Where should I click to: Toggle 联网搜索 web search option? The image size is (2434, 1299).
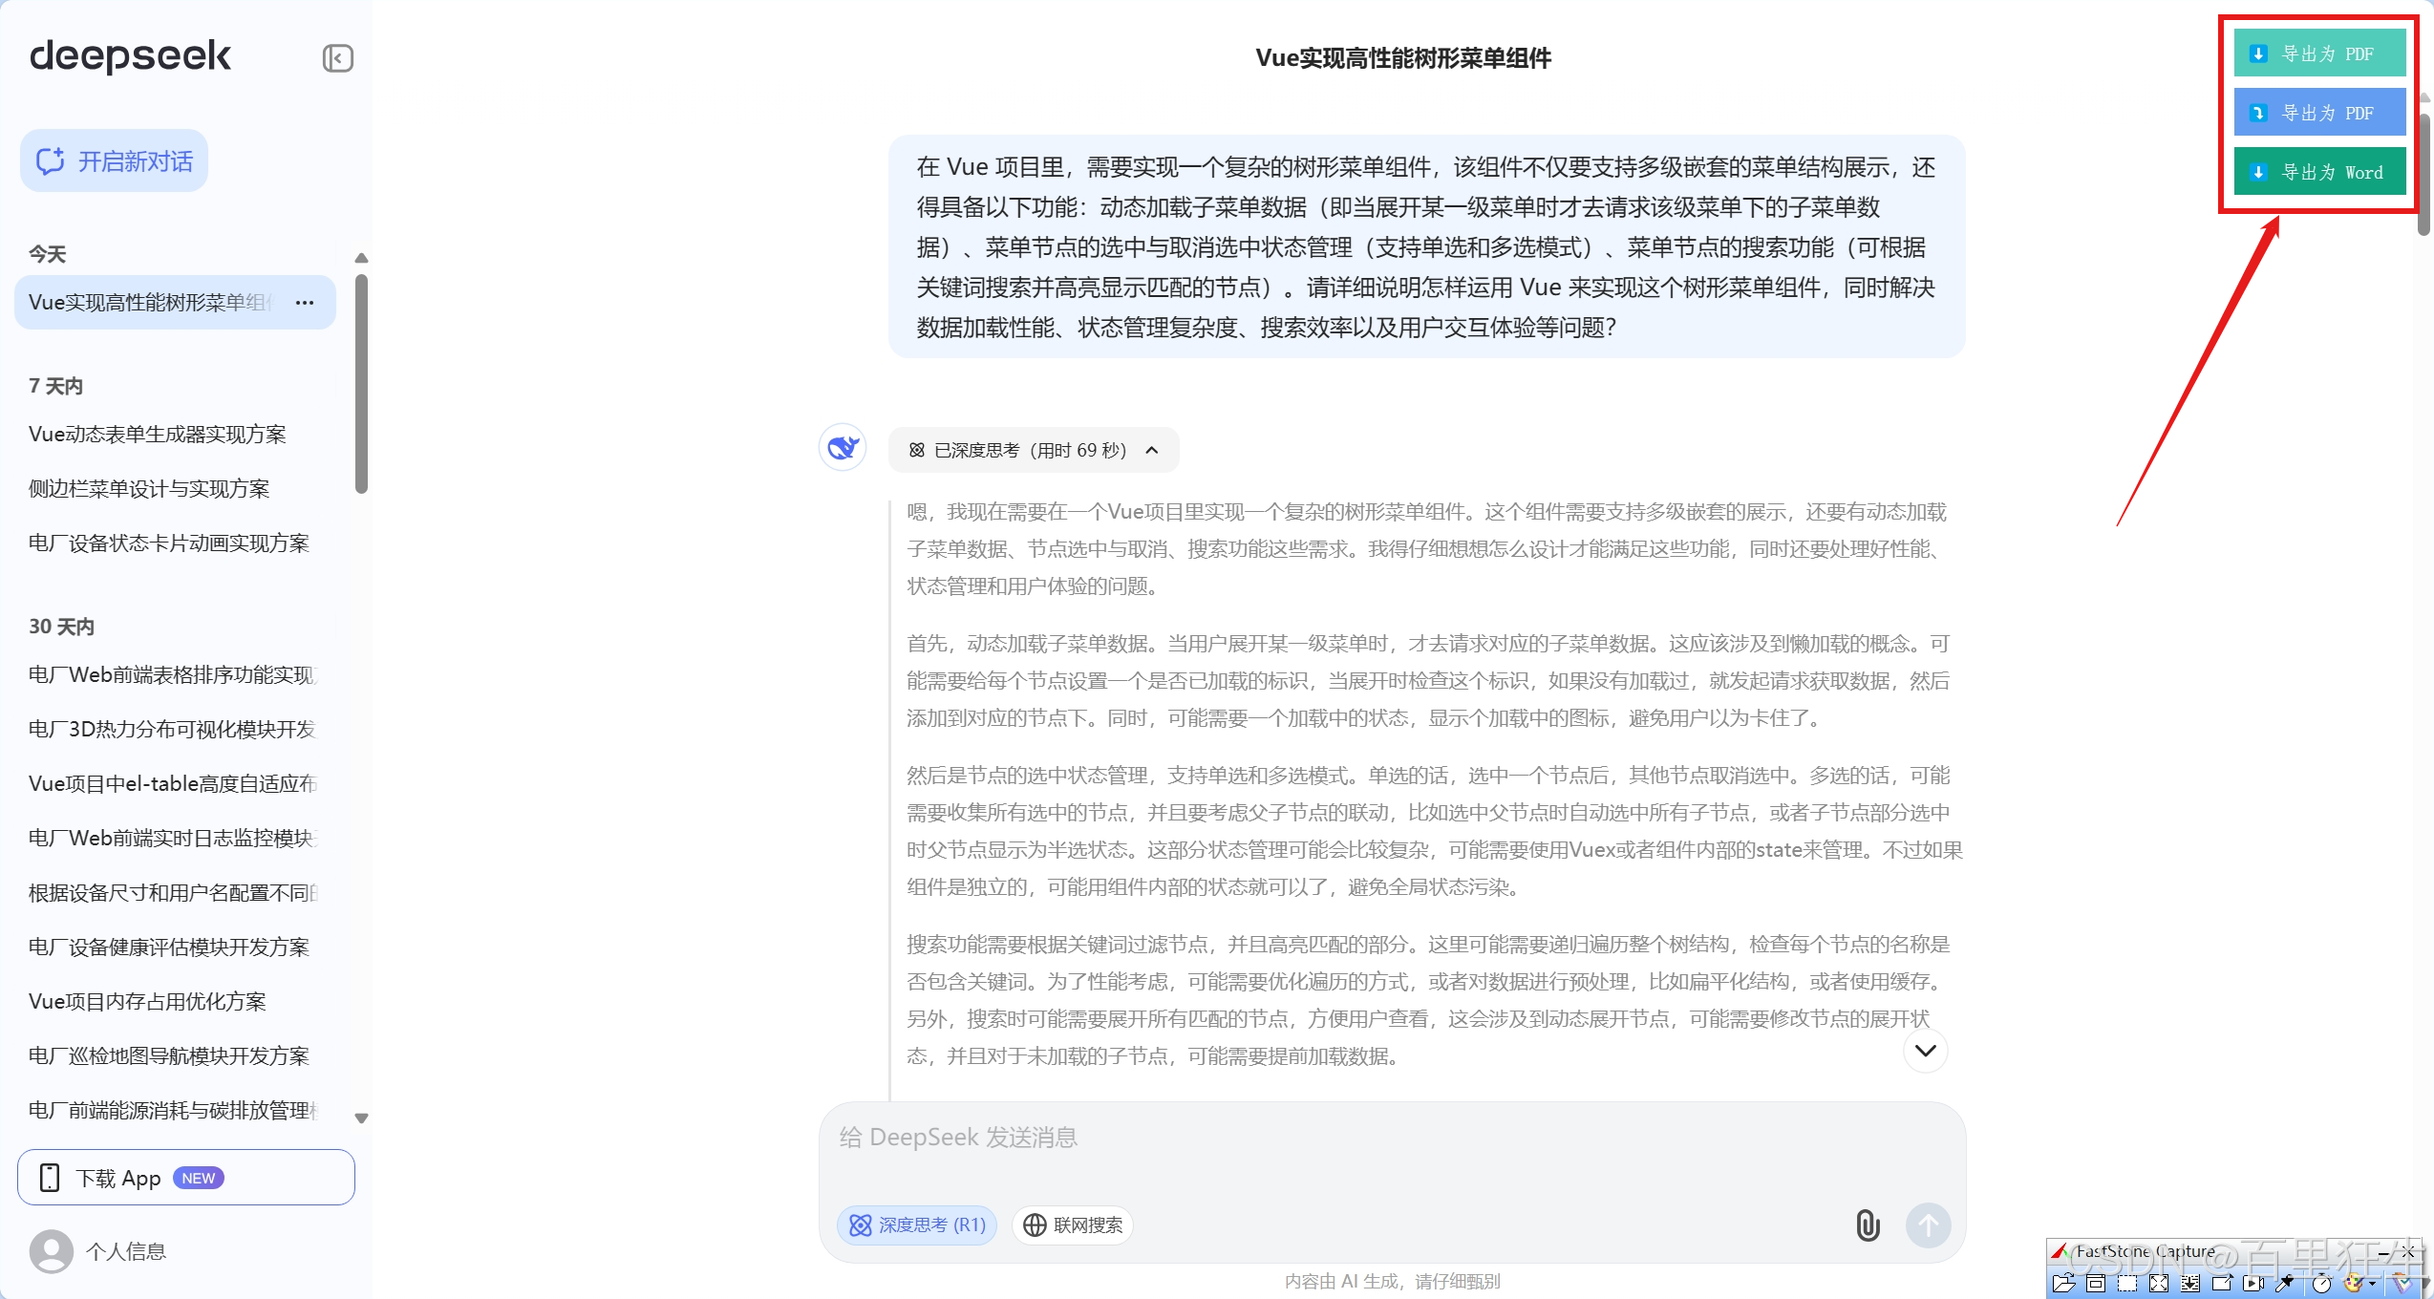pyautogui.click(x=1073, y=1224)
